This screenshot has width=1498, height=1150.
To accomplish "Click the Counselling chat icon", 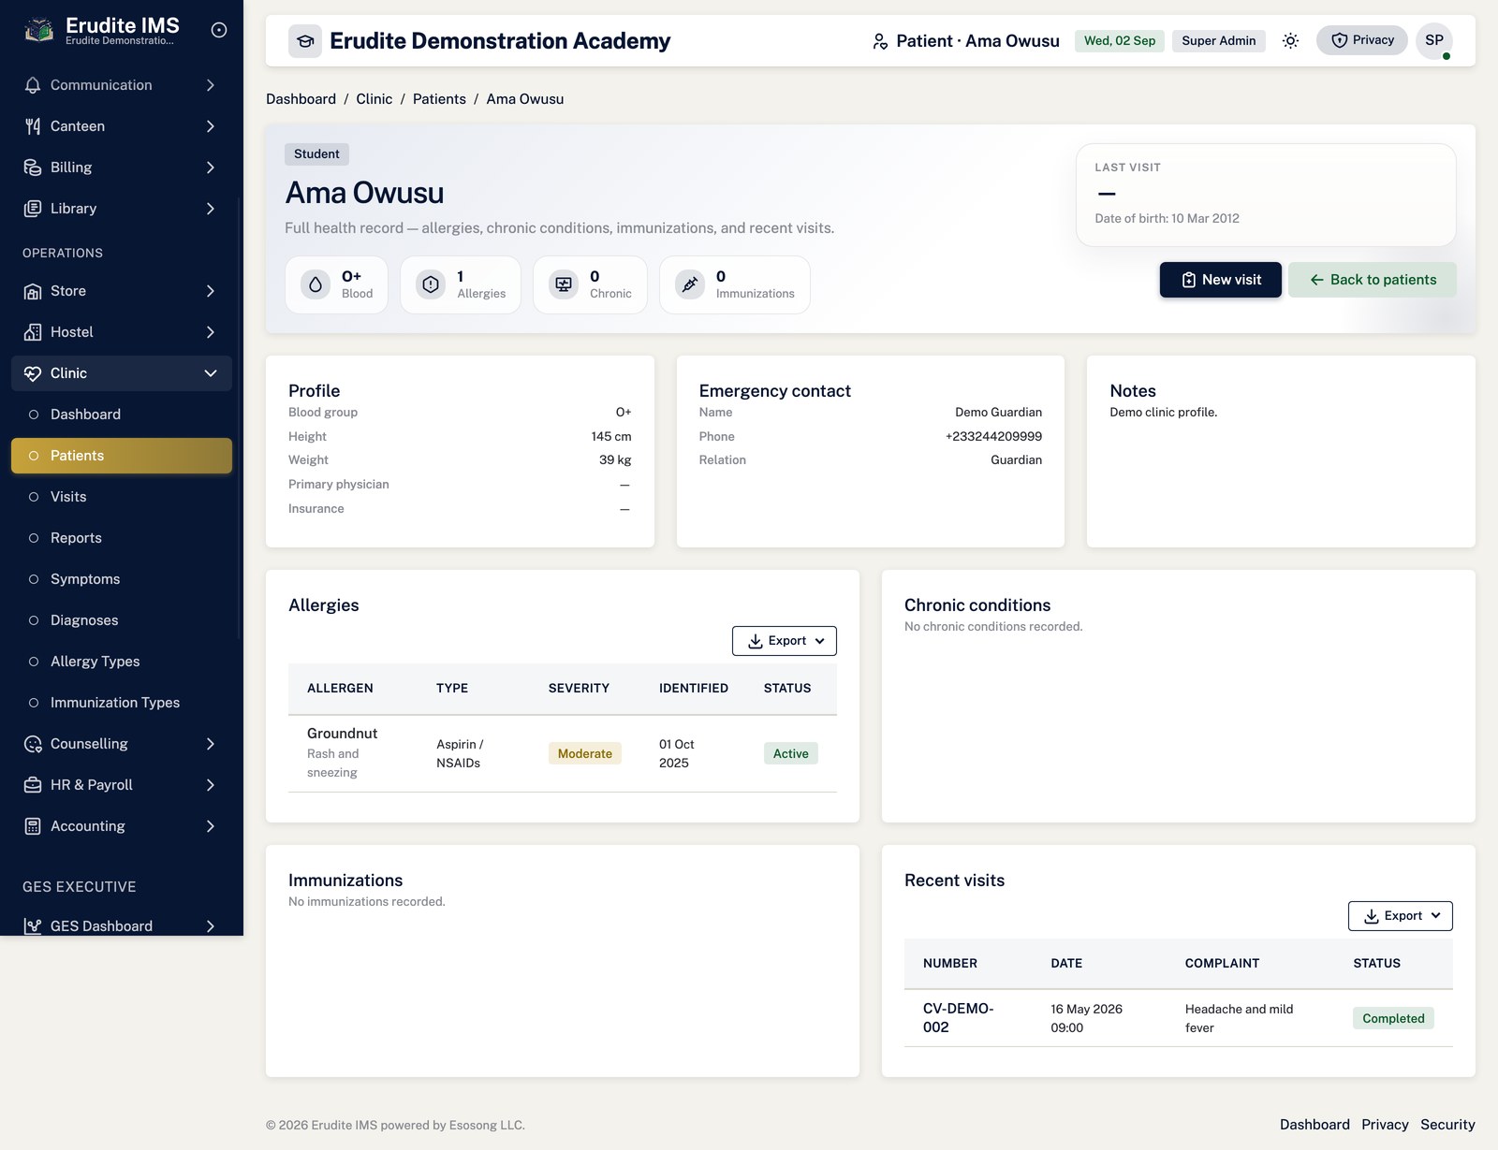I will 33,744.
